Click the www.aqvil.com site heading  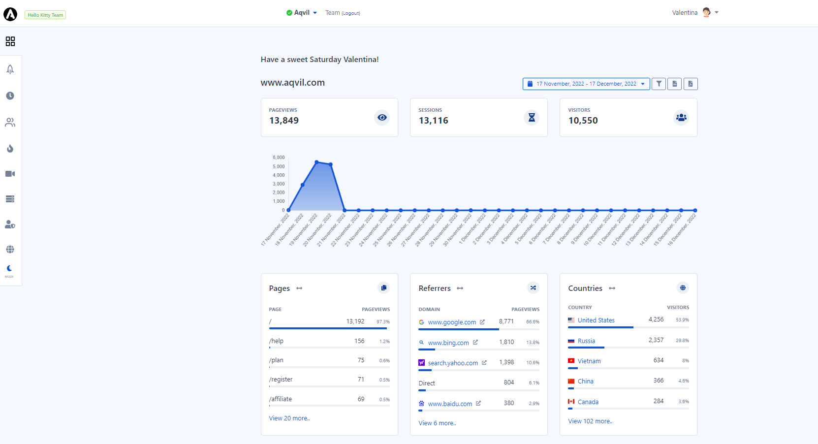tap(293, 83)
